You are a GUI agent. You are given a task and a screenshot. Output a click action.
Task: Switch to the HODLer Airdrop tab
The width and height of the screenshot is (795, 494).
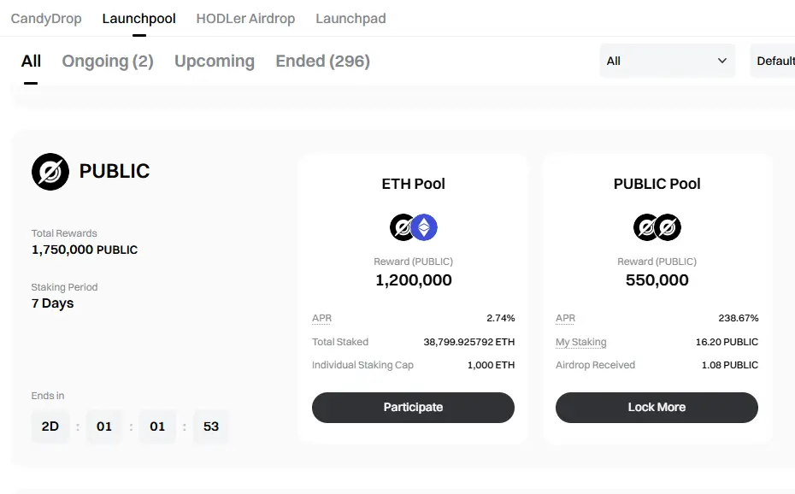[245, 19]
